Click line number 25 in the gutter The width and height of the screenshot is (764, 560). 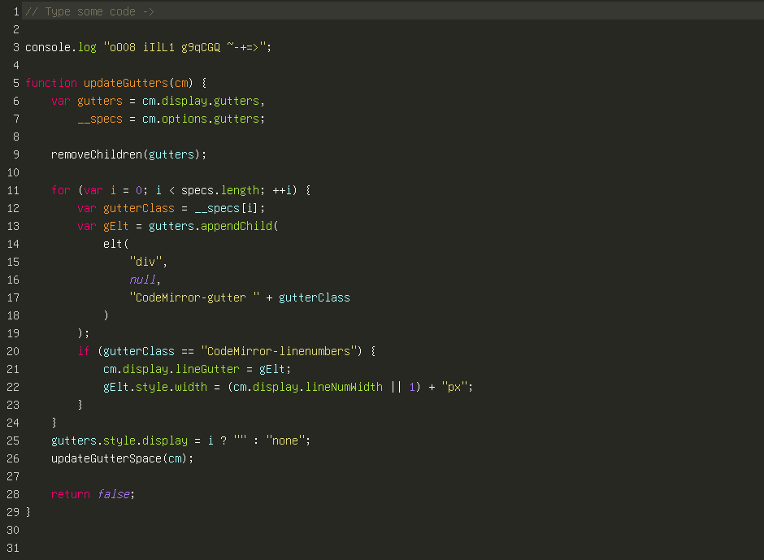click(x=13, y=441)
